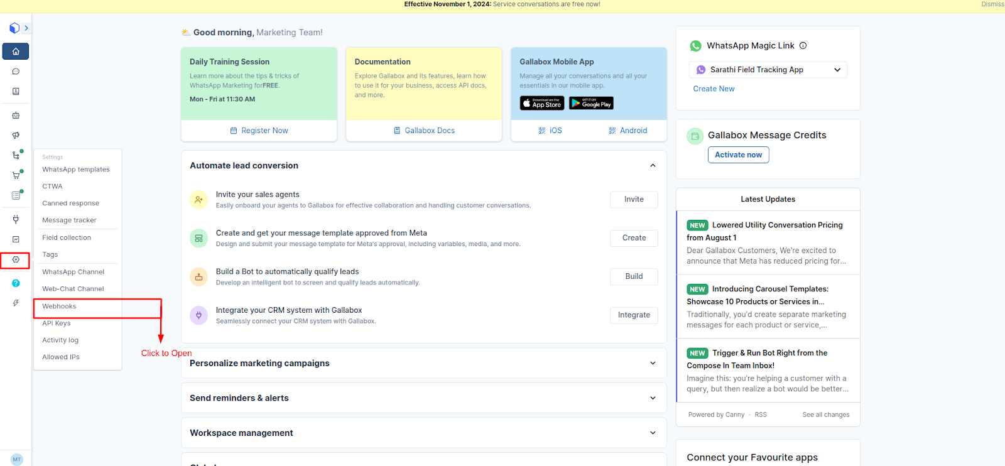Expand Send reminders & alerts section
The height and width of the screenshot is (466, 1005).
(423, 398)
